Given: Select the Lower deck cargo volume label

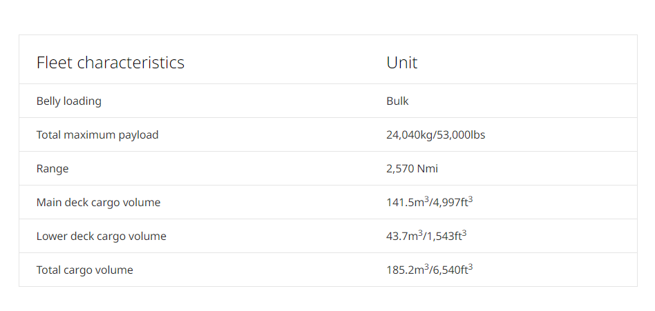Looking at the screenshot, I should pos(101,236).
